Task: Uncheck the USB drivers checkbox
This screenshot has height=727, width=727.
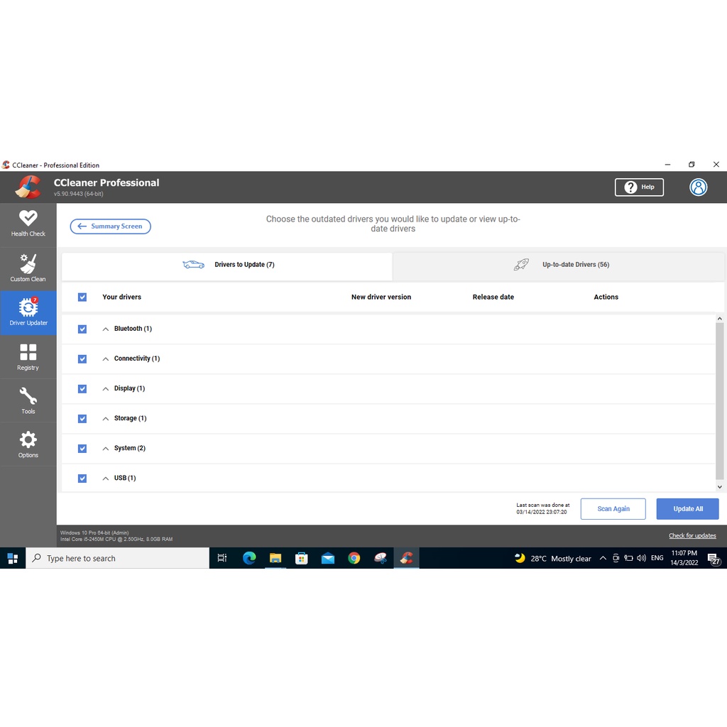Action: [x=82, y=479]
